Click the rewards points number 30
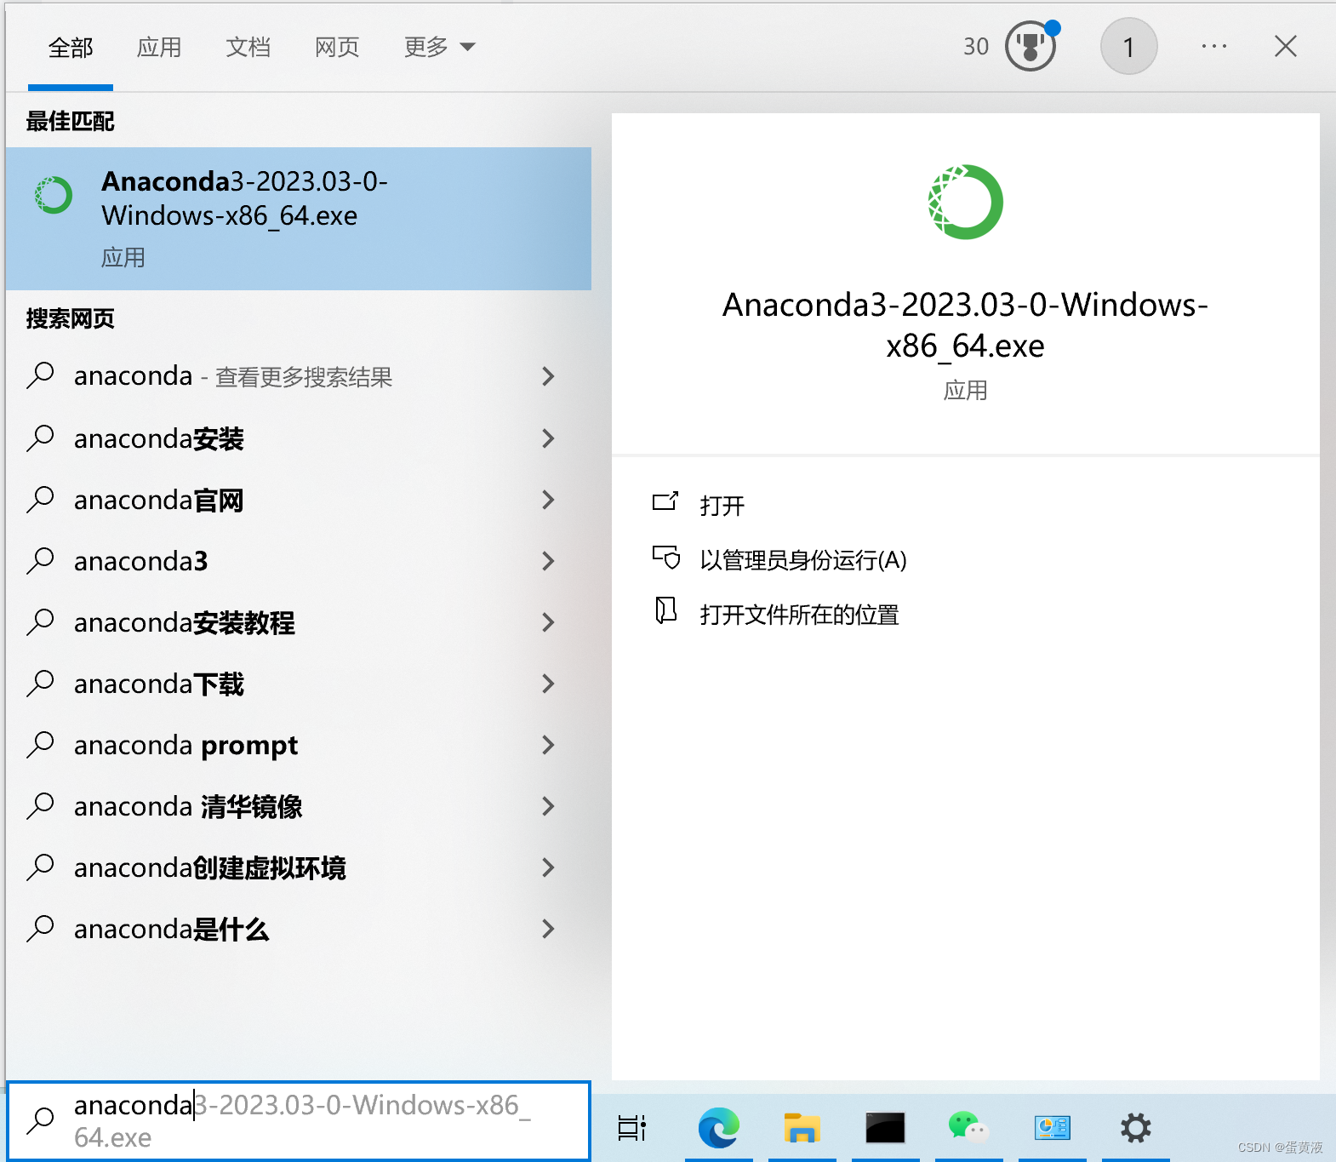This screenshot has width=1336, height=1162. [x=976, y=46]
